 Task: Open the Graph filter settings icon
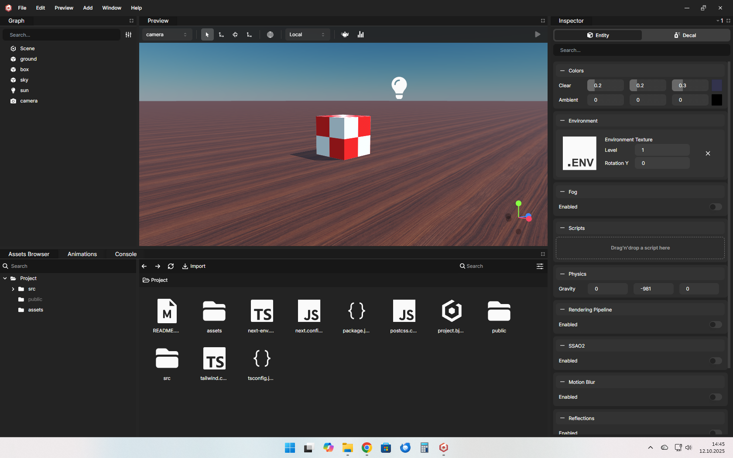click(x=128, y=35)
